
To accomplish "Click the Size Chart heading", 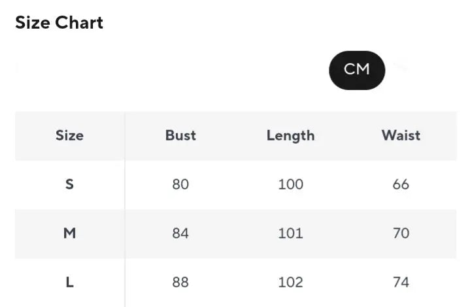I will point(59,23).
